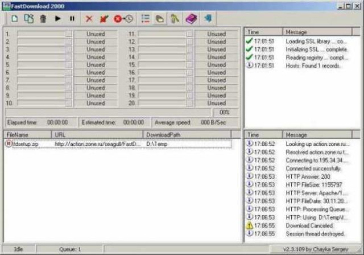Click the thread number 3 label
The width and height of the screenshot is (364, 255).
click(7, 50)
